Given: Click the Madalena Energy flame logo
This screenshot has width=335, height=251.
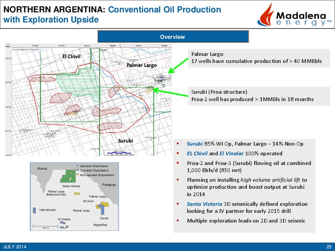Looking at the screenshot, I should 266,15.
